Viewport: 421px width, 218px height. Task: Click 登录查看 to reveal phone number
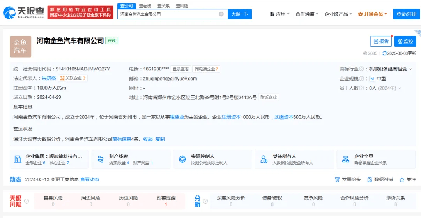[x=180, y=69]
